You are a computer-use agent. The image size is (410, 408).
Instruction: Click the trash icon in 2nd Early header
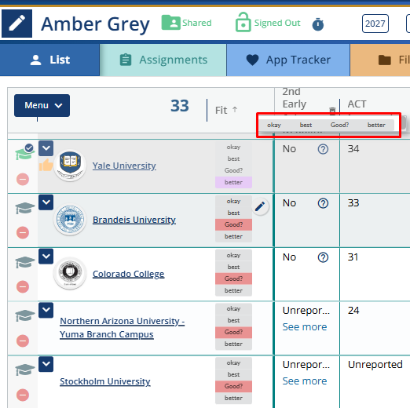tap(332, 111)
